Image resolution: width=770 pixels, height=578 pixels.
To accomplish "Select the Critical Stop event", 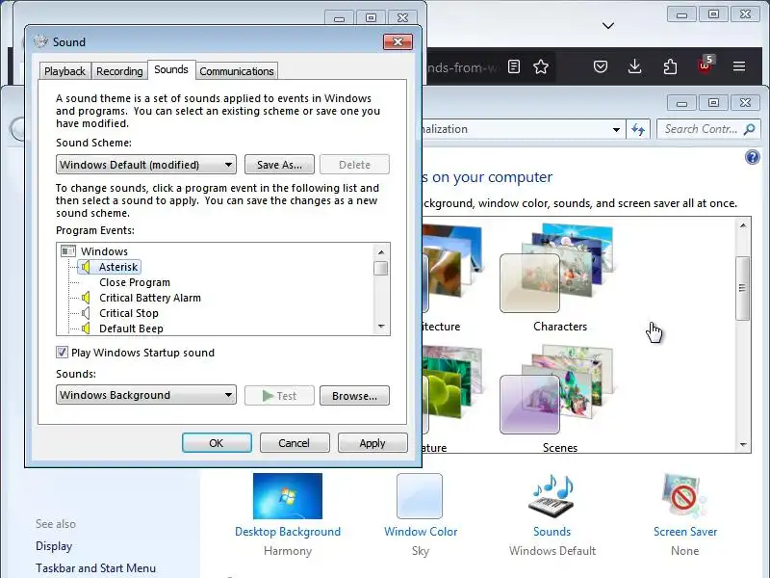I will coord(129,313).
